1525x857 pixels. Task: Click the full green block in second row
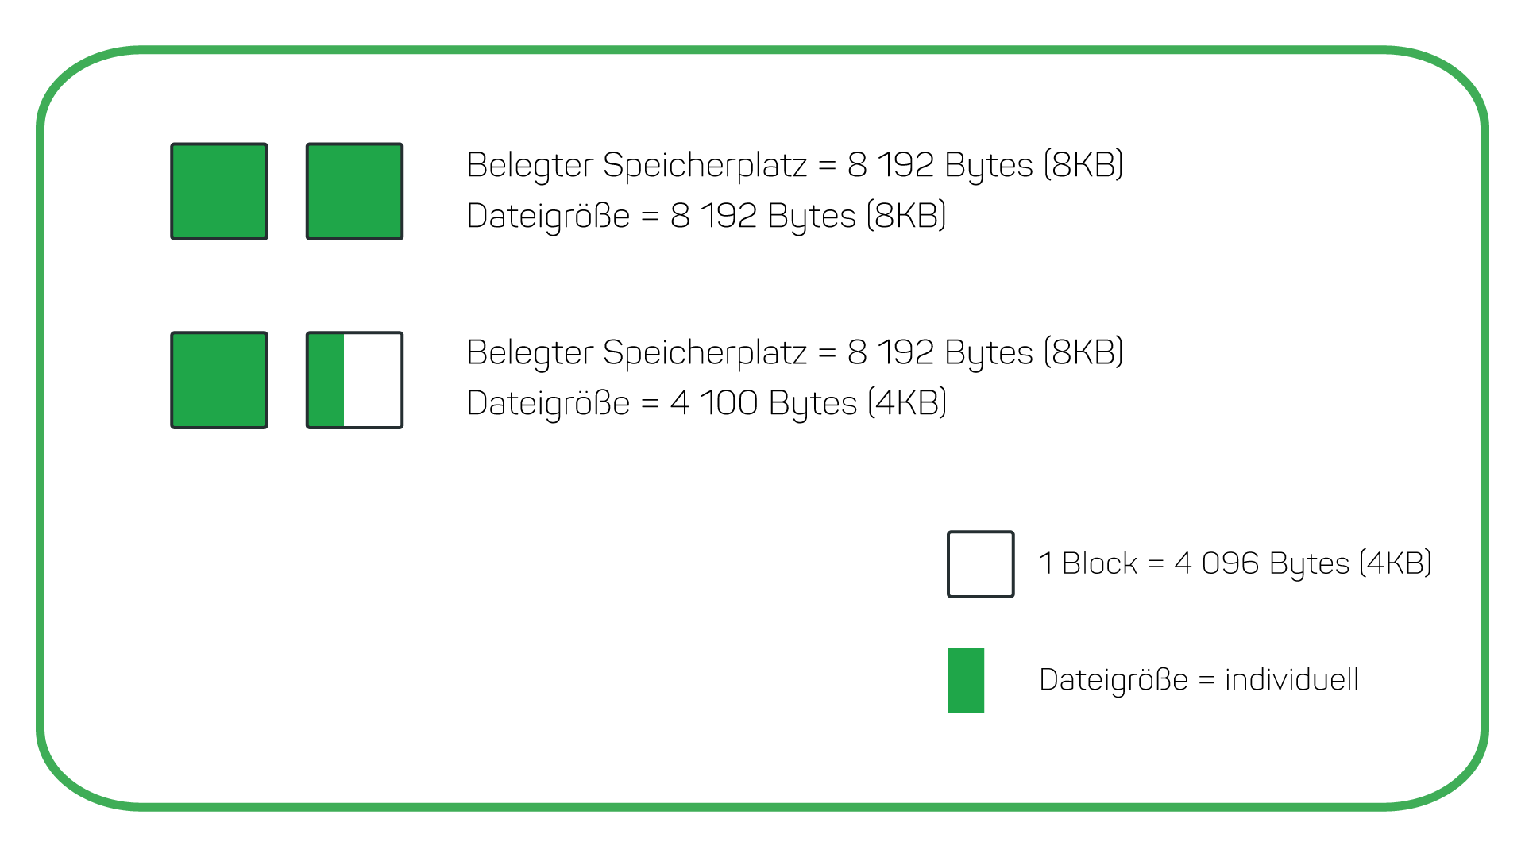(219, 380)
